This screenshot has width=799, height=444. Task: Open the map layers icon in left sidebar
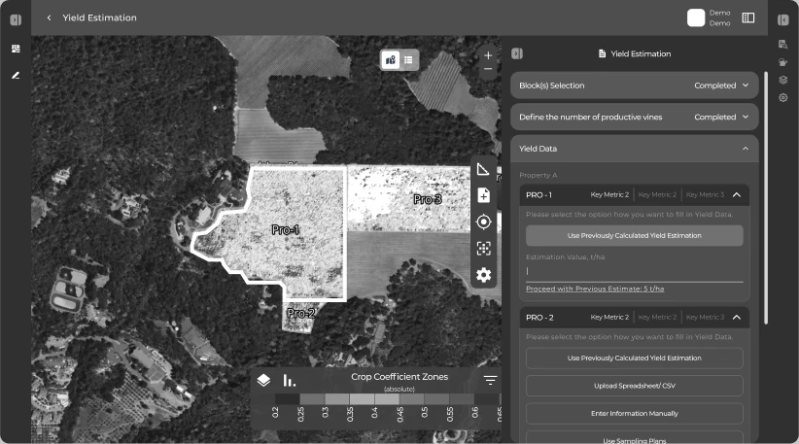(16, 49)
